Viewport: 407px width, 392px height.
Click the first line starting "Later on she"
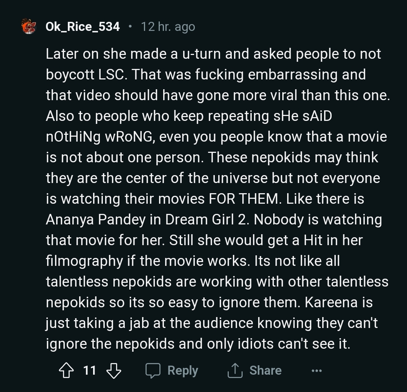pyautogui.click(x=213, y=54)
